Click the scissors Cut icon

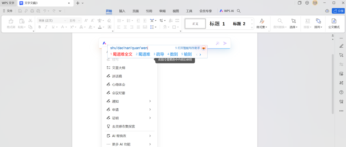30,21
